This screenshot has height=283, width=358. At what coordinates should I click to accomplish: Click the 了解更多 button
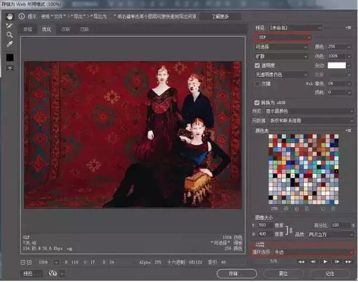220,16
